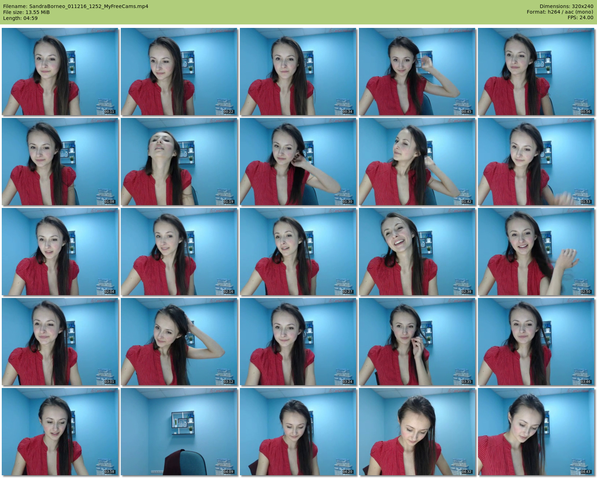Viewport: 597px width, 478px height.
Task: Select the frame at 01:30
Action: (x=298, y=162)
